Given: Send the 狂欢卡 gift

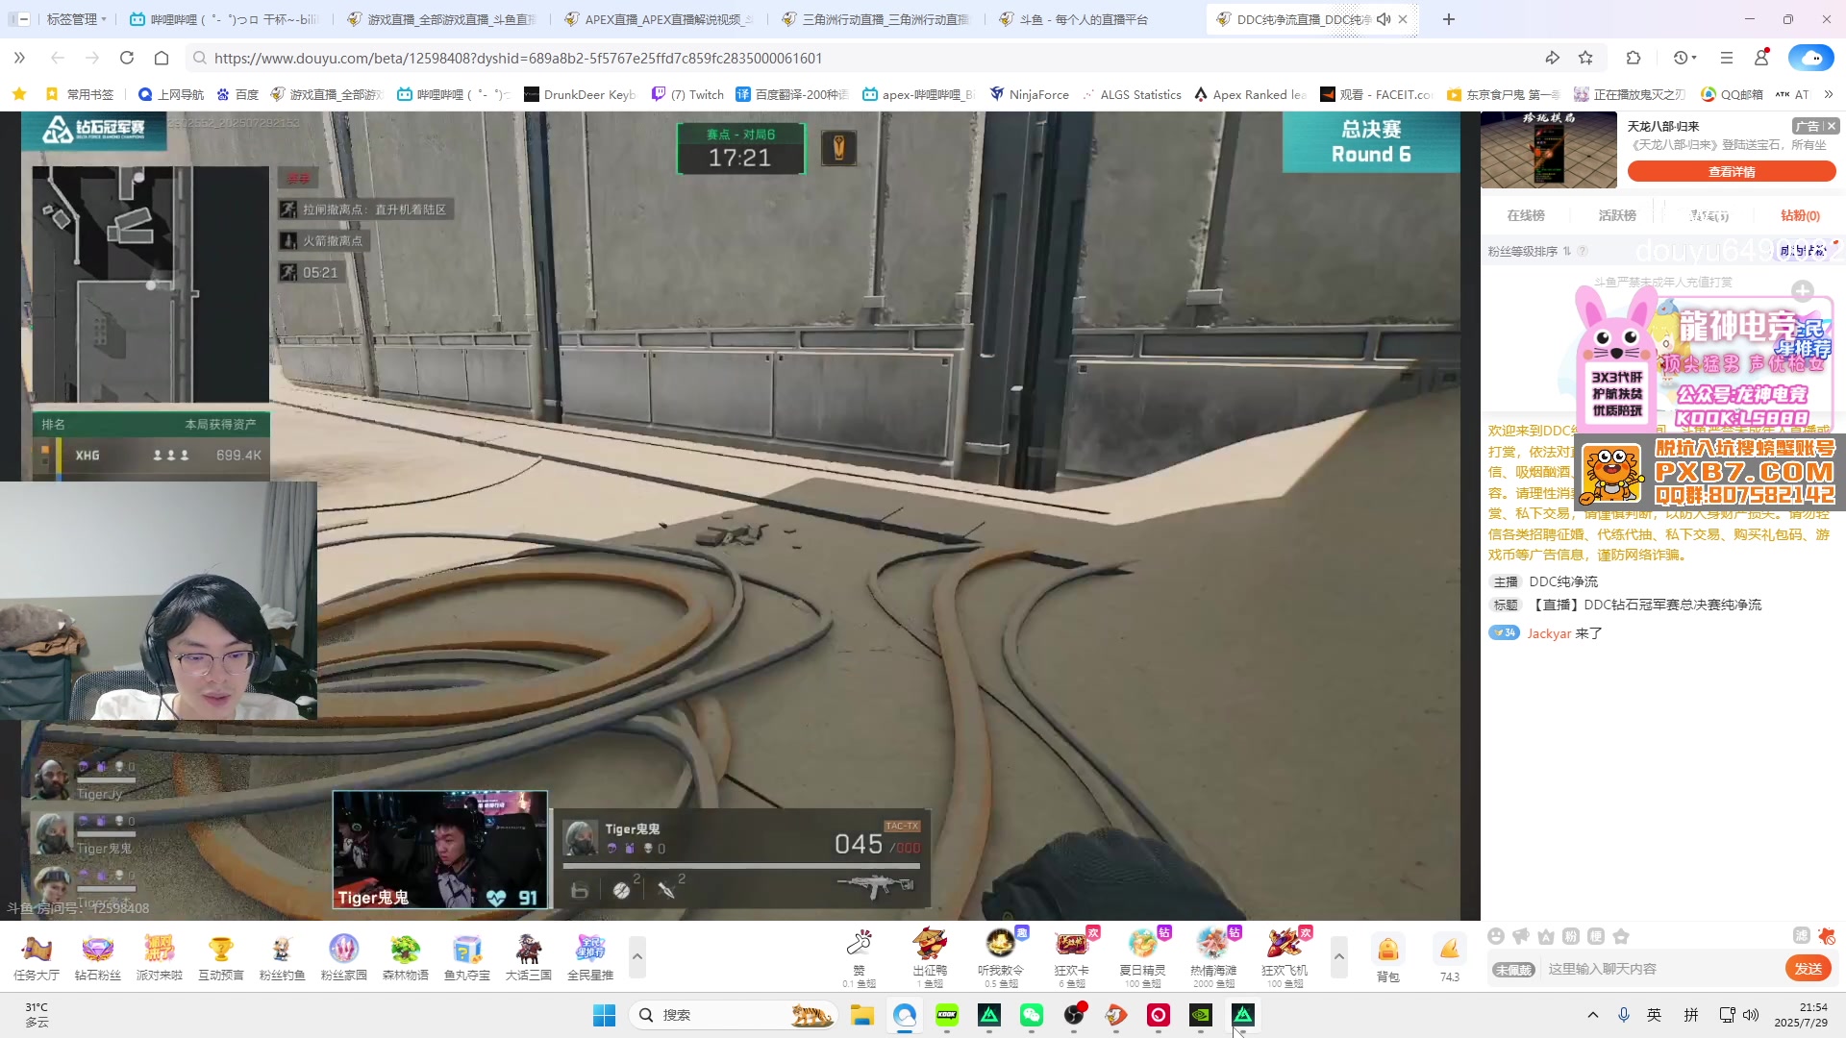Looking at the screenshot, I should pos(1072,957).
